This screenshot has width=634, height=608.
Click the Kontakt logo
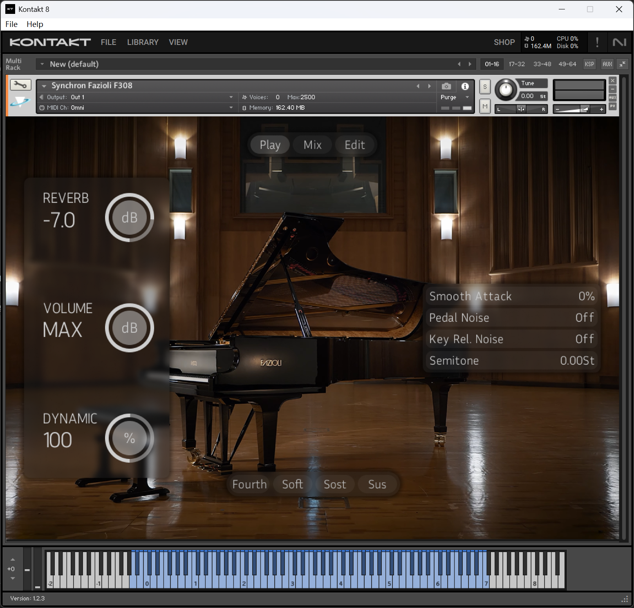click(50, 42)
